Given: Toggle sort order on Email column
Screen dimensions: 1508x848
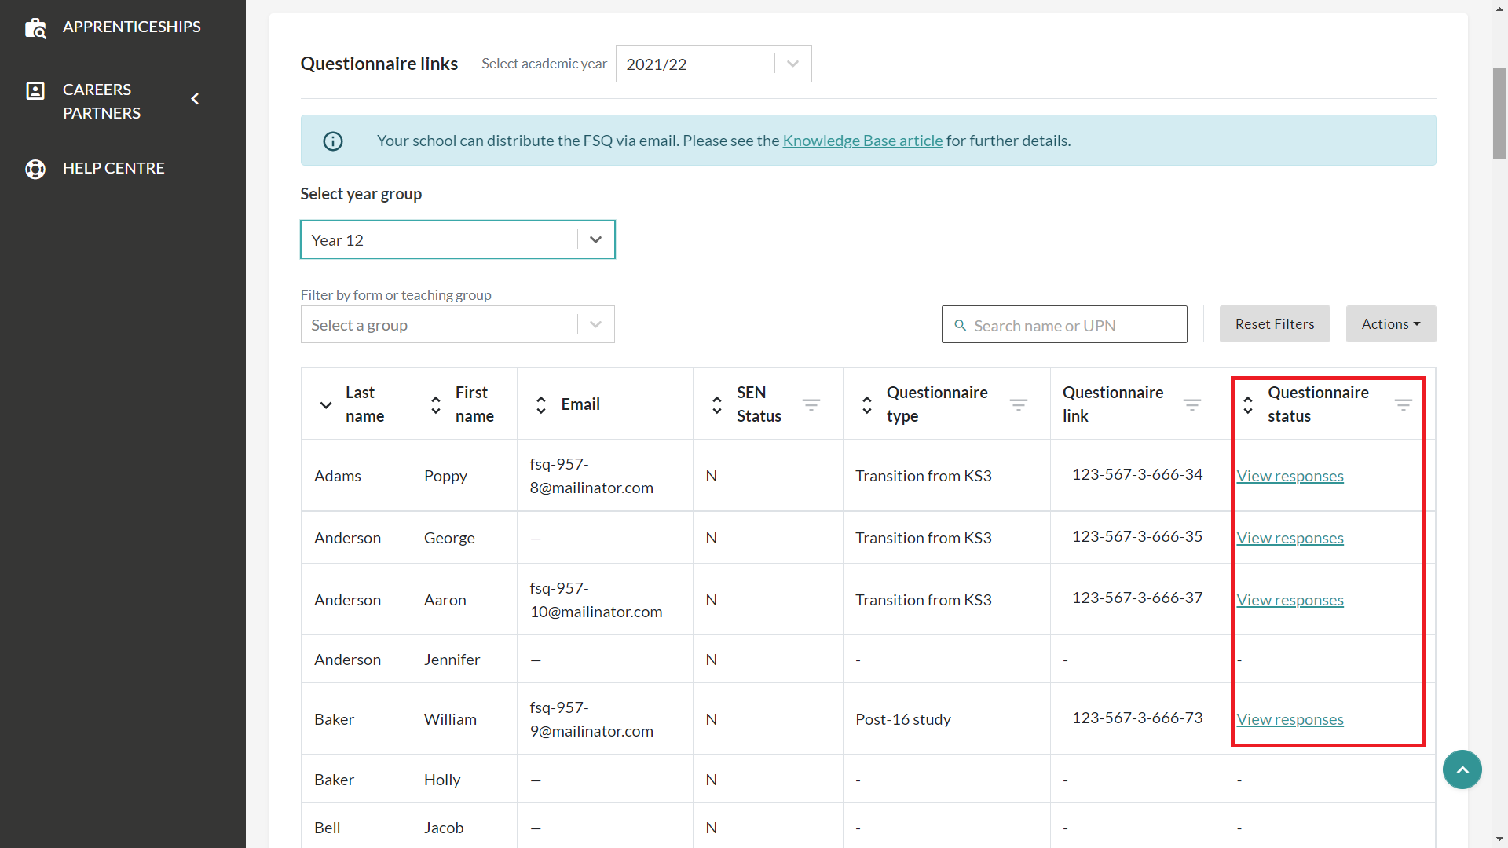Looking at the screenshot, I should coord(541,405).
